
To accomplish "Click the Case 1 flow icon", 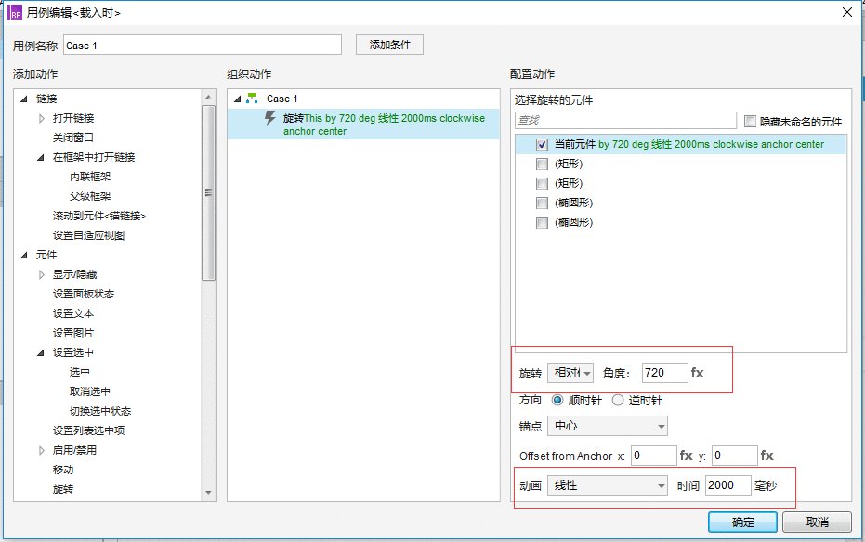I will [252, 99].
